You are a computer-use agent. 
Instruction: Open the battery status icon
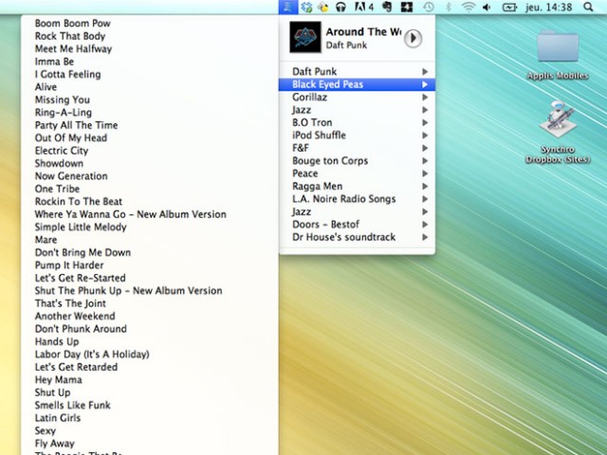tap(509, 7)
